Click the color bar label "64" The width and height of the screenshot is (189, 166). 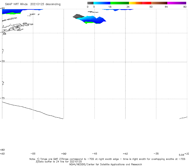[166, 7]
